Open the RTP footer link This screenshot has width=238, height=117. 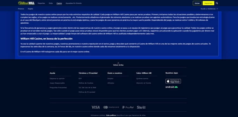pos(80,79)
